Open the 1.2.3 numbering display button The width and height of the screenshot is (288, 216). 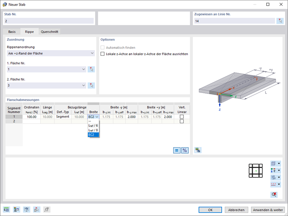273,184
